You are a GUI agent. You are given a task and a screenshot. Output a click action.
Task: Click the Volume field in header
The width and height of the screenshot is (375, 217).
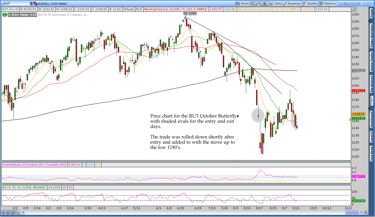[128, 9]
